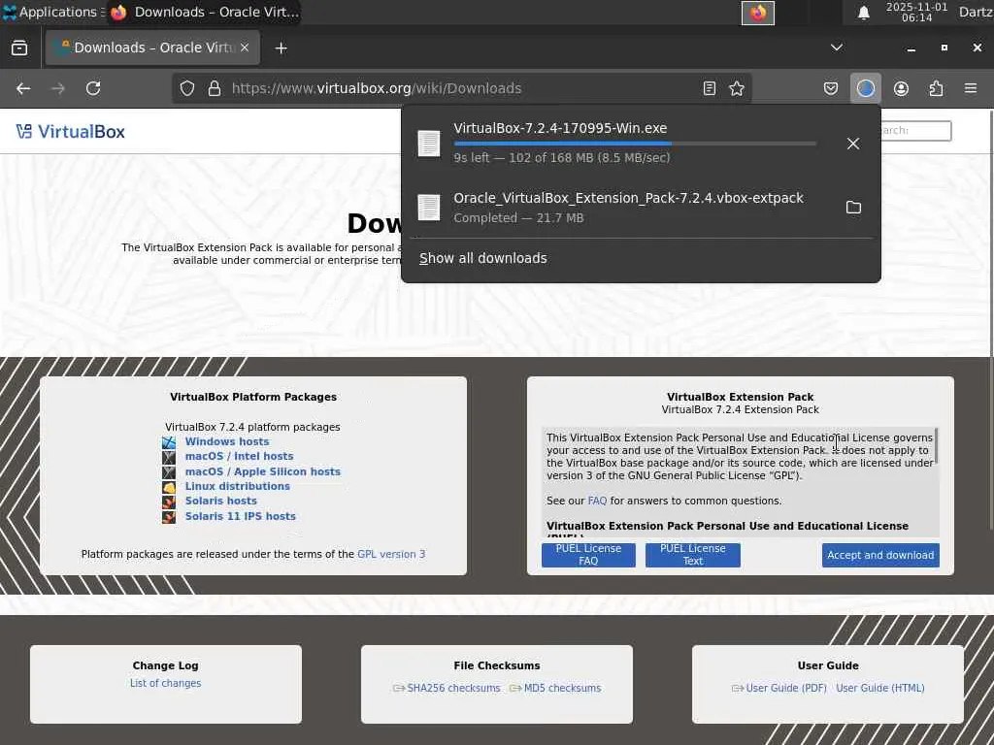Click the Solaris hosts icon
The image size is (994, 745).
tap(169, 502)
